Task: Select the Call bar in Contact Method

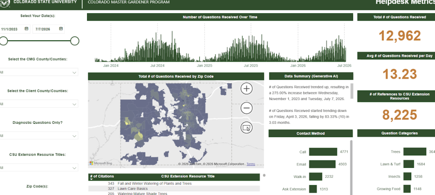Action: (323, 152)
